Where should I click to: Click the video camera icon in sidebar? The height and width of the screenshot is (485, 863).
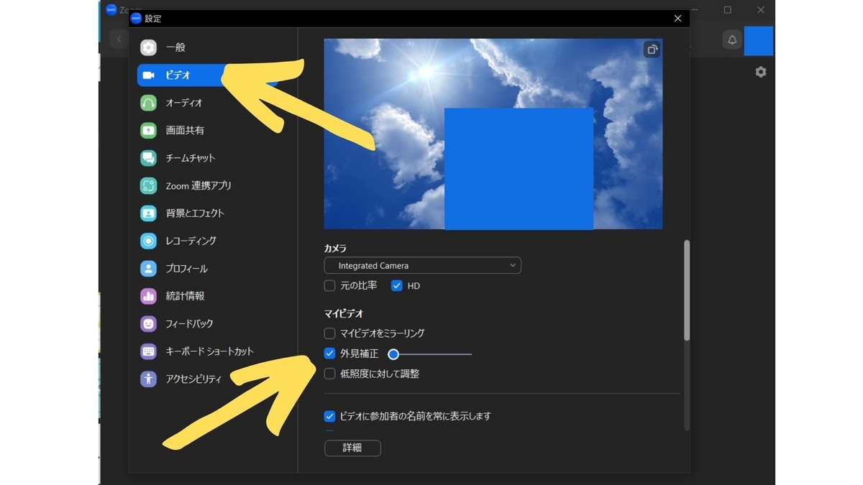(x=148, y=75)
